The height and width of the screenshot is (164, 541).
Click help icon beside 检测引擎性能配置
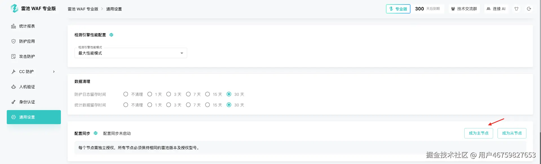click(111, 35)
